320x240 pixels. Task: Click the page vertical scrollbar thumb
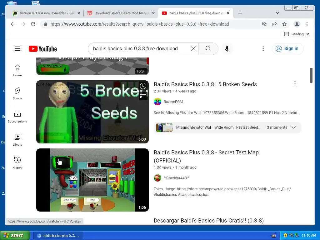pos(311,76)
